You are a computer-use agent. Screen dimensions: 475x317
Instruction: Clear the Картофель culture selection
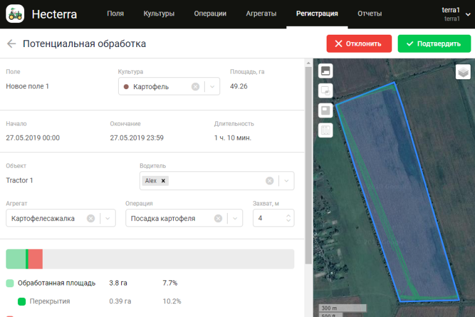(x=195, y=87)
